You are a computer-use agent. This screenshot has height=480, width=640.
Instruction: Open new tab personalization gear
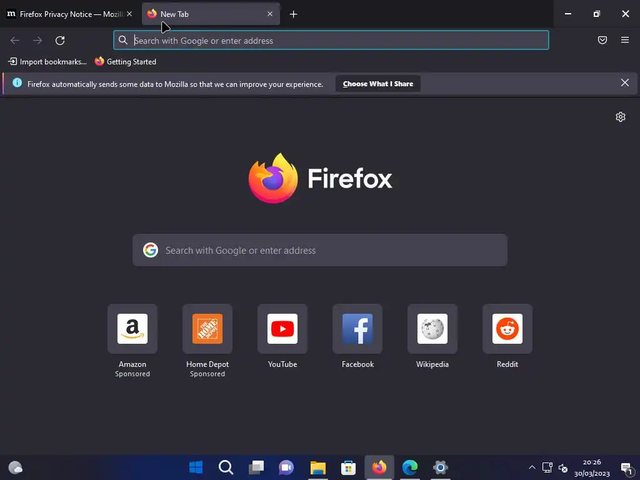621,117
